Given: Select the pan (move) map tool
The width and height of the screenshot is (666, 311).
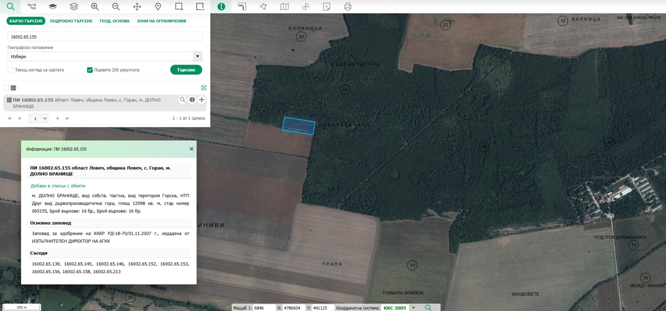Looking at the screenshot, I should click(137, 7).
